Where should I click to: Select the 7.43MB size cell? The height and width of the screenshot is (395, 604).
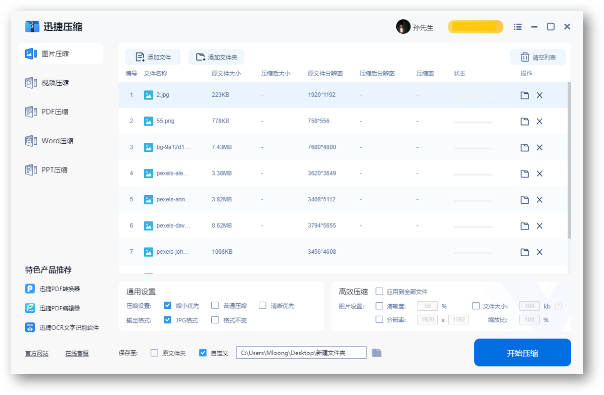(221, 147)
